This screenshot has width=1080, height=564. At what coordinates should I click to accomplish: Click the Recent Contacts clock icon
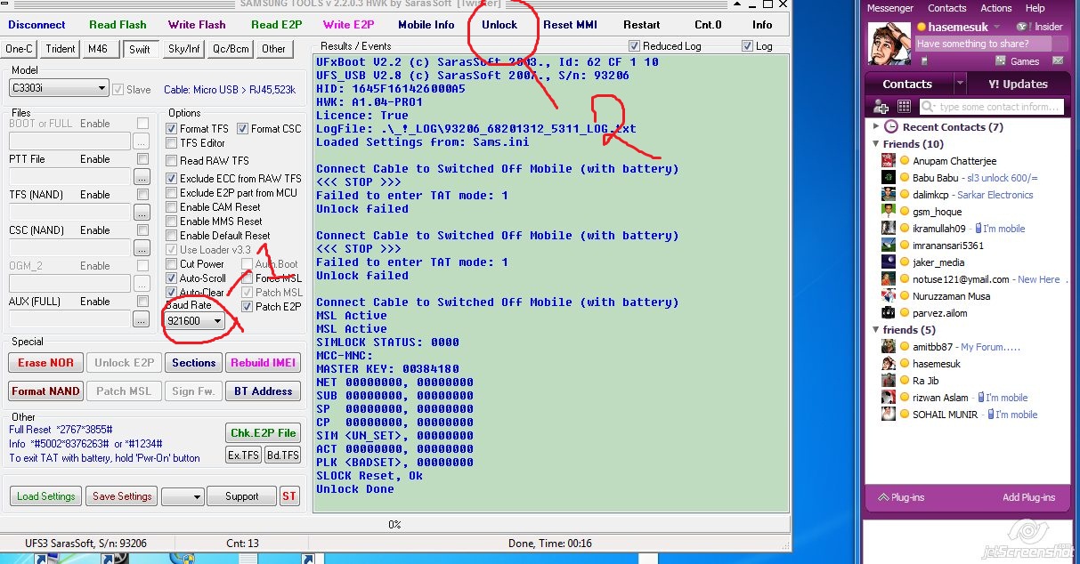coord(891,127)
